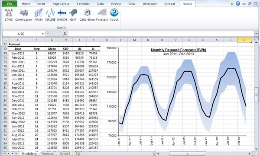260x156 pixels.
Task: Select the 190000 axis label
Action: click(112, 48)
